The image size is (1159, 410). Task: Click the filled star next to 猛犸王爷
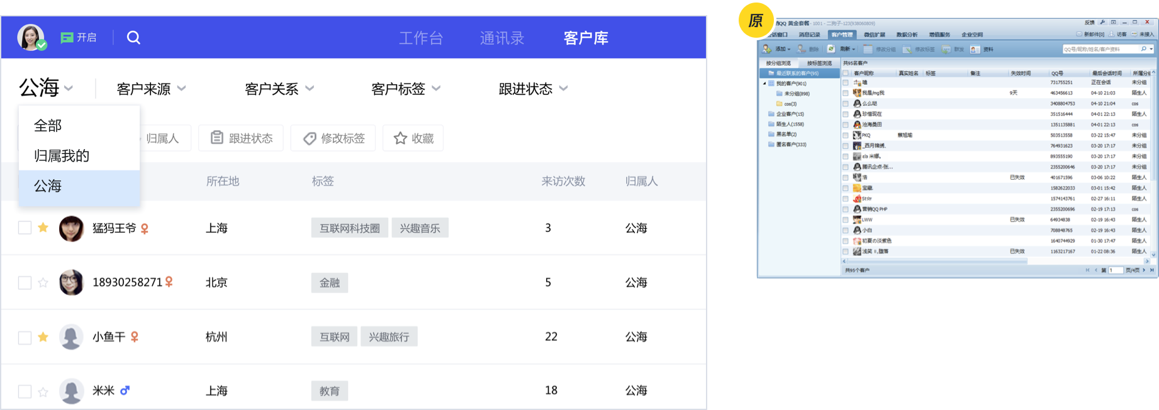[x=43, y=228]
